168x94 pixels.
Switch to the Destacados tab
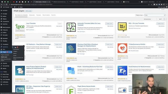tap(32, 15)
